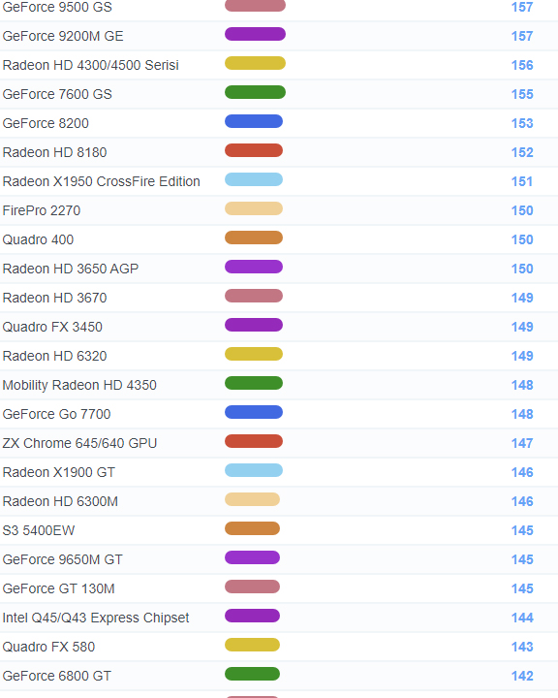Select Radeon HD 3670 text
Viewport: 558px width, 698px height.
(x=54, y=298)
